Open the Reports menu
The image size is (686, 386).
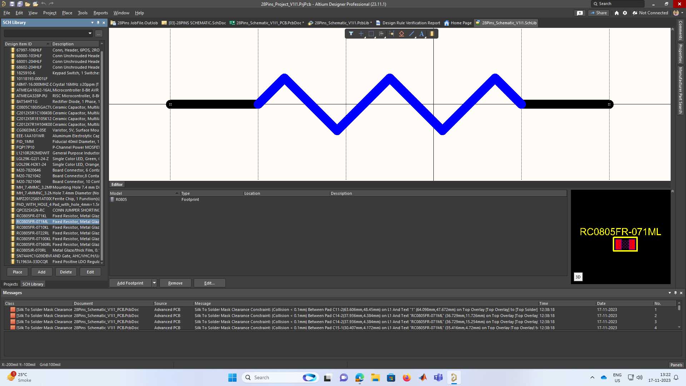[x=100, y=13]
